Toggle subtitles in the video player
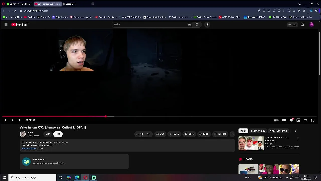Screen dimensions: 321x181 (x=284, y=120)
